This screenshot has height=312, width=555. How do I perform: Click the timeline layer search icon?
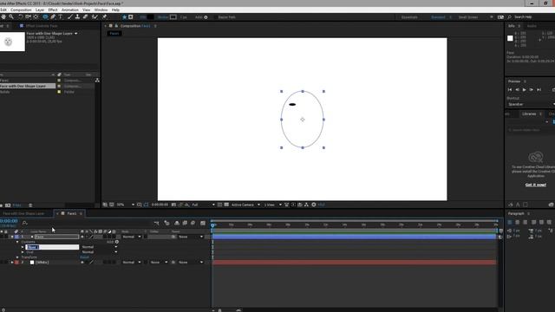[x=24, y=223]
